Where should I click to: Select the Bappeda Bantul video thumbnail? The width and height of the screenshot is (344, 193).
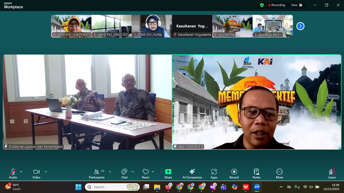pos(272,26)
